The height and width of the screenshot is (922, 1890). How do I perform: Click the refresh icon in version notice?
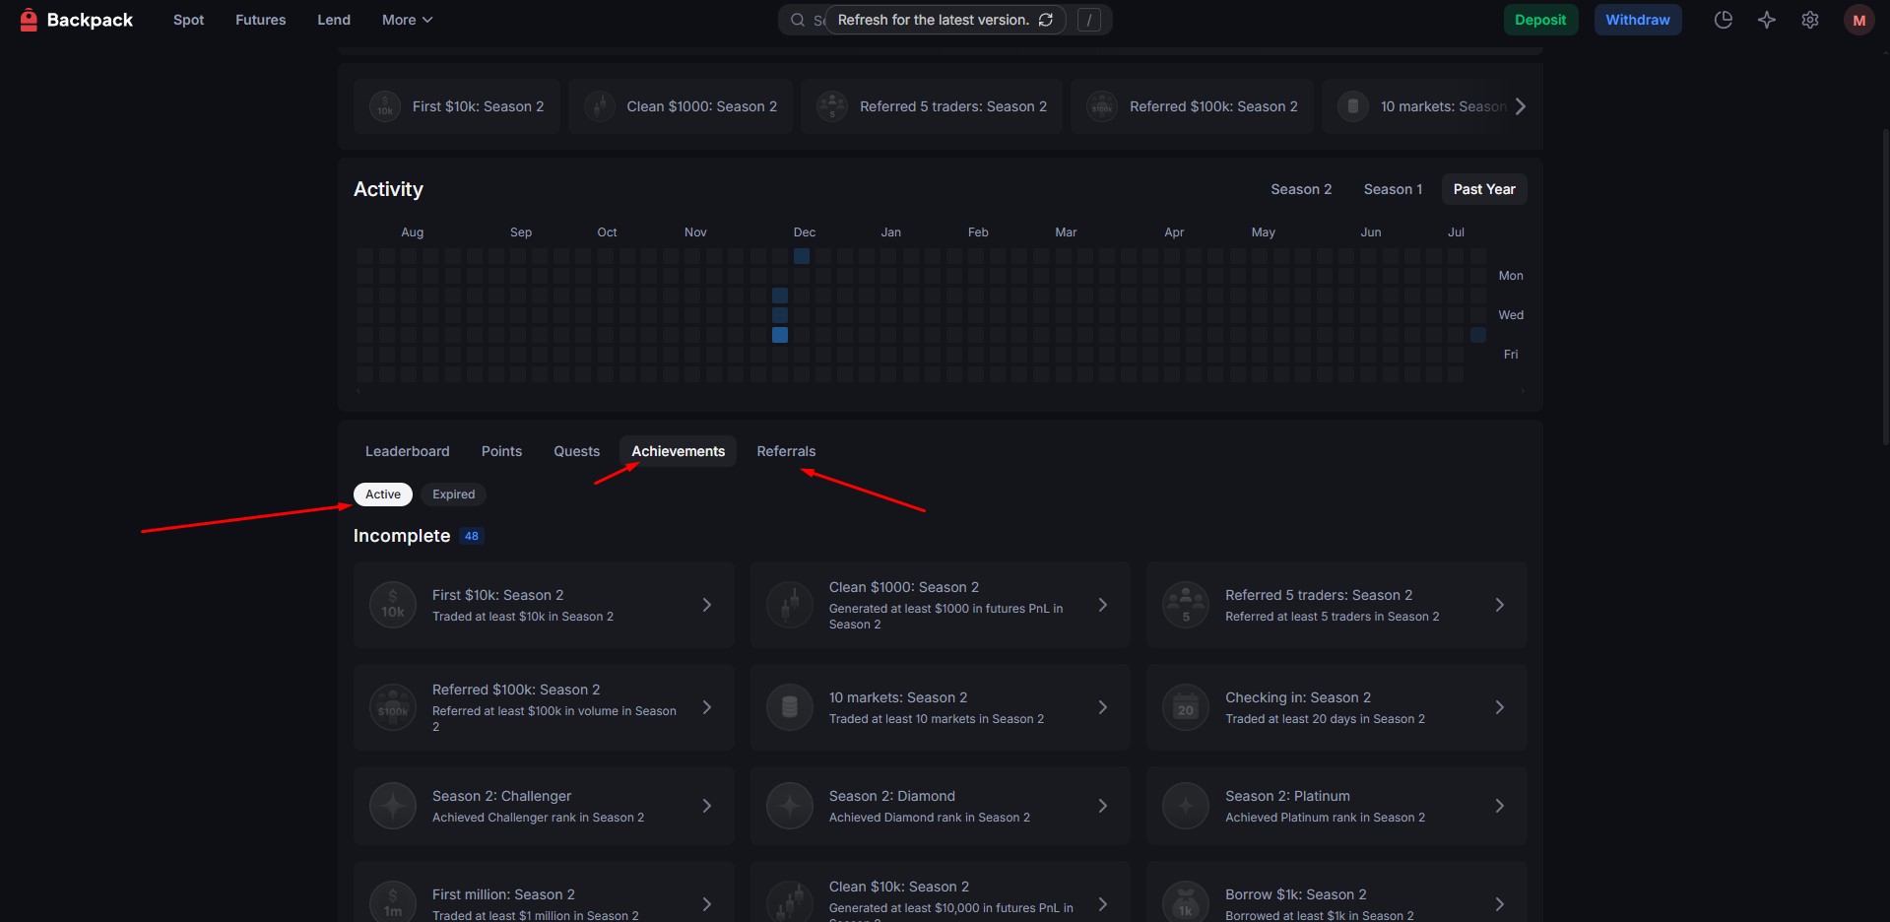[x=1046, y=20]
